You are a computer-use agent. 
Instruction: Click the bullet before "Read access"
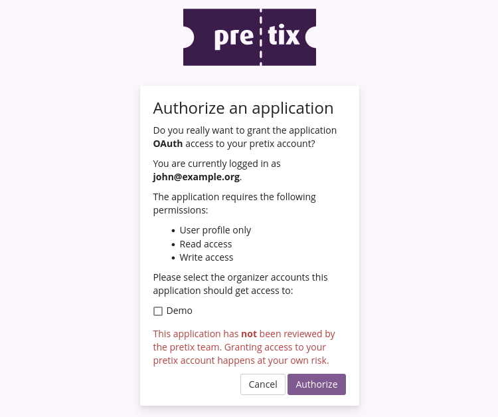[173, 245]
